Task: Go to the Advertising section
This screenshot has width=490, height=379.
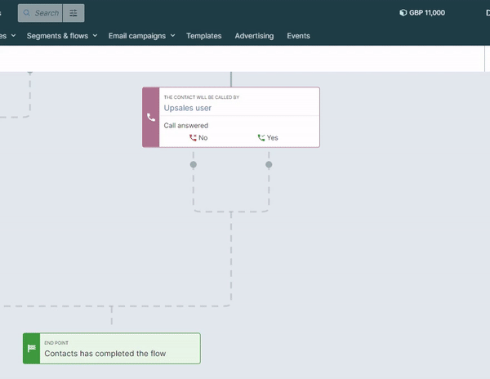Action: coord(254,36)
